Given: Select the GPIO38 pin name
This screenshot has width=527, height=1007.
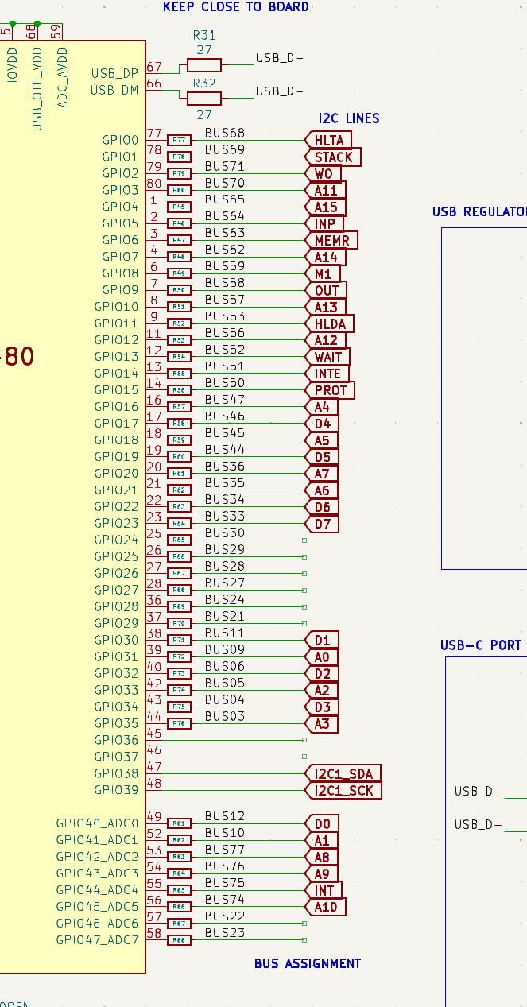Looking at the screenshot, I should click(116, 773).
